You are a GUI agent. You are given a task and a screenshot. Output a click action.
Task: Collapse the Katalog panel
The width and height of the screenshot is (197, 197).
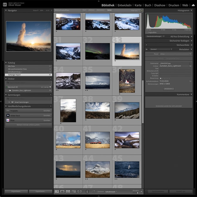coord(6,62)
